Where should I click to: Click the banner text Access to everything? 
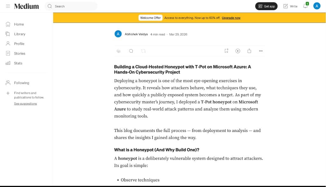tap(192, 18)
